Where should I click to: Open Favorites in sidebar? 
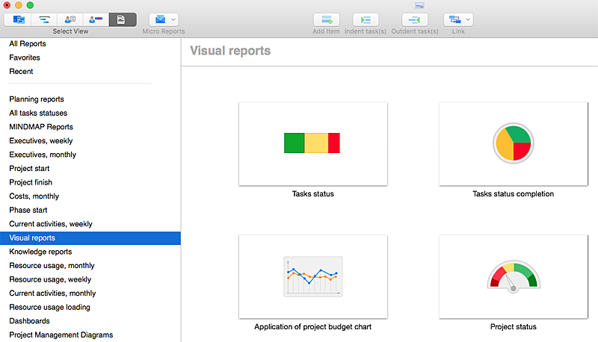coord(25,57)
